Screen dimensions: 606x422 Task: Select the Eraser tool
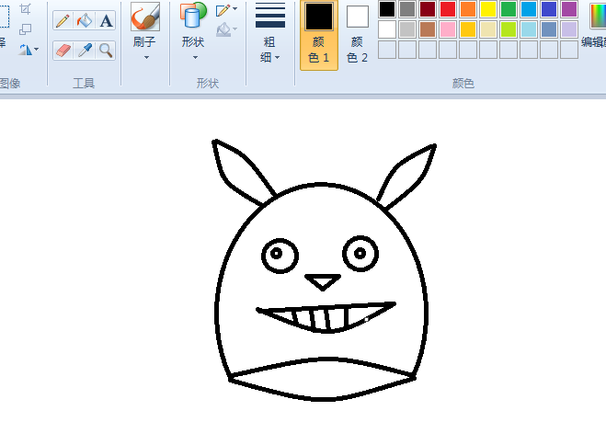pos(63,51)
